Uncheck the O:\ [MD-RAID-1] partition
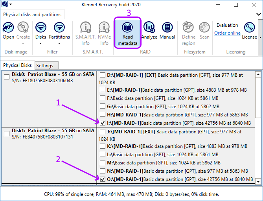Viewport: 263px width, 201px height. tap(103, 179)
